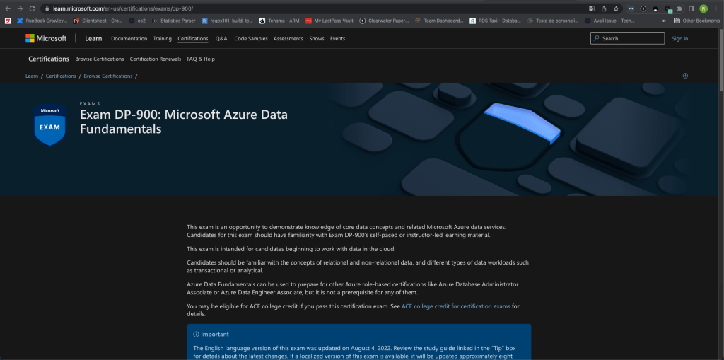Screen dimensions: 724x360
Task: Open the Other Bookmarks folder
Action: point(696,21)
